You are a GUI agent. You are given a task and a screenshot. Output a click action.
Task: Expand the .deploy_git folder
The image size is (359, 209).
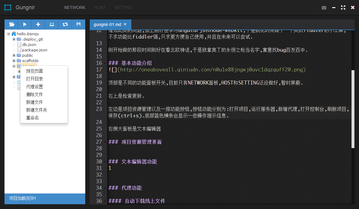point(14,39)
